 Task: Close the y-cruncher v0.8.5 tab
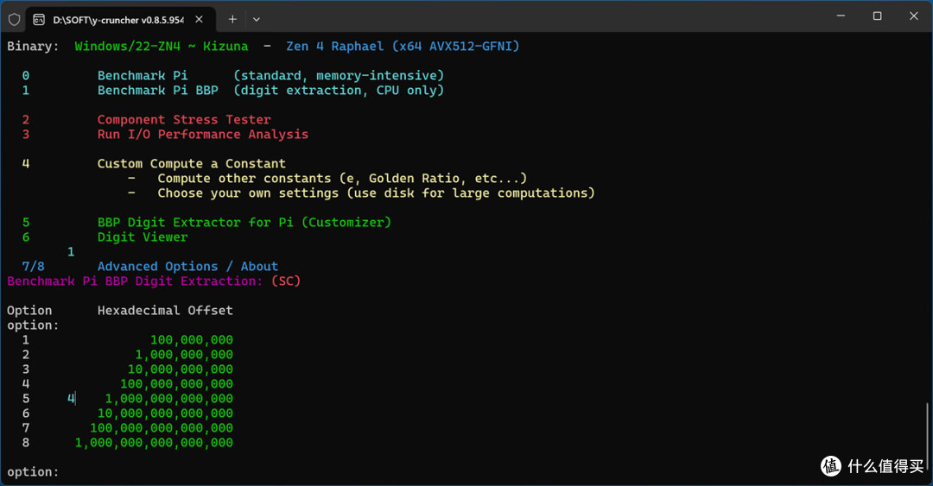[x=199, y=20]
